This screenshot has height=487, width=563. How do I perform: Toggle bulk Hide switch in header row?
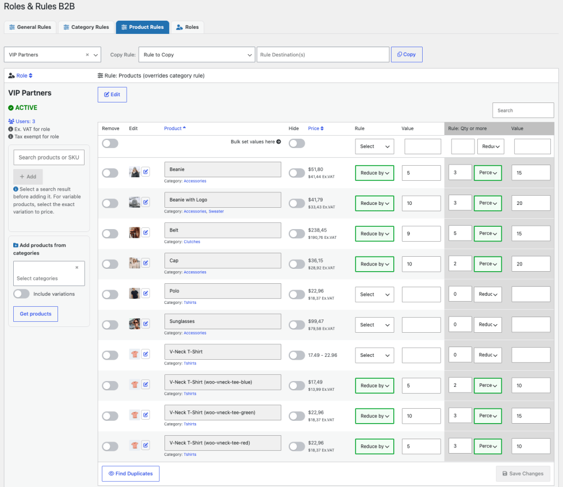coord(297,143)
